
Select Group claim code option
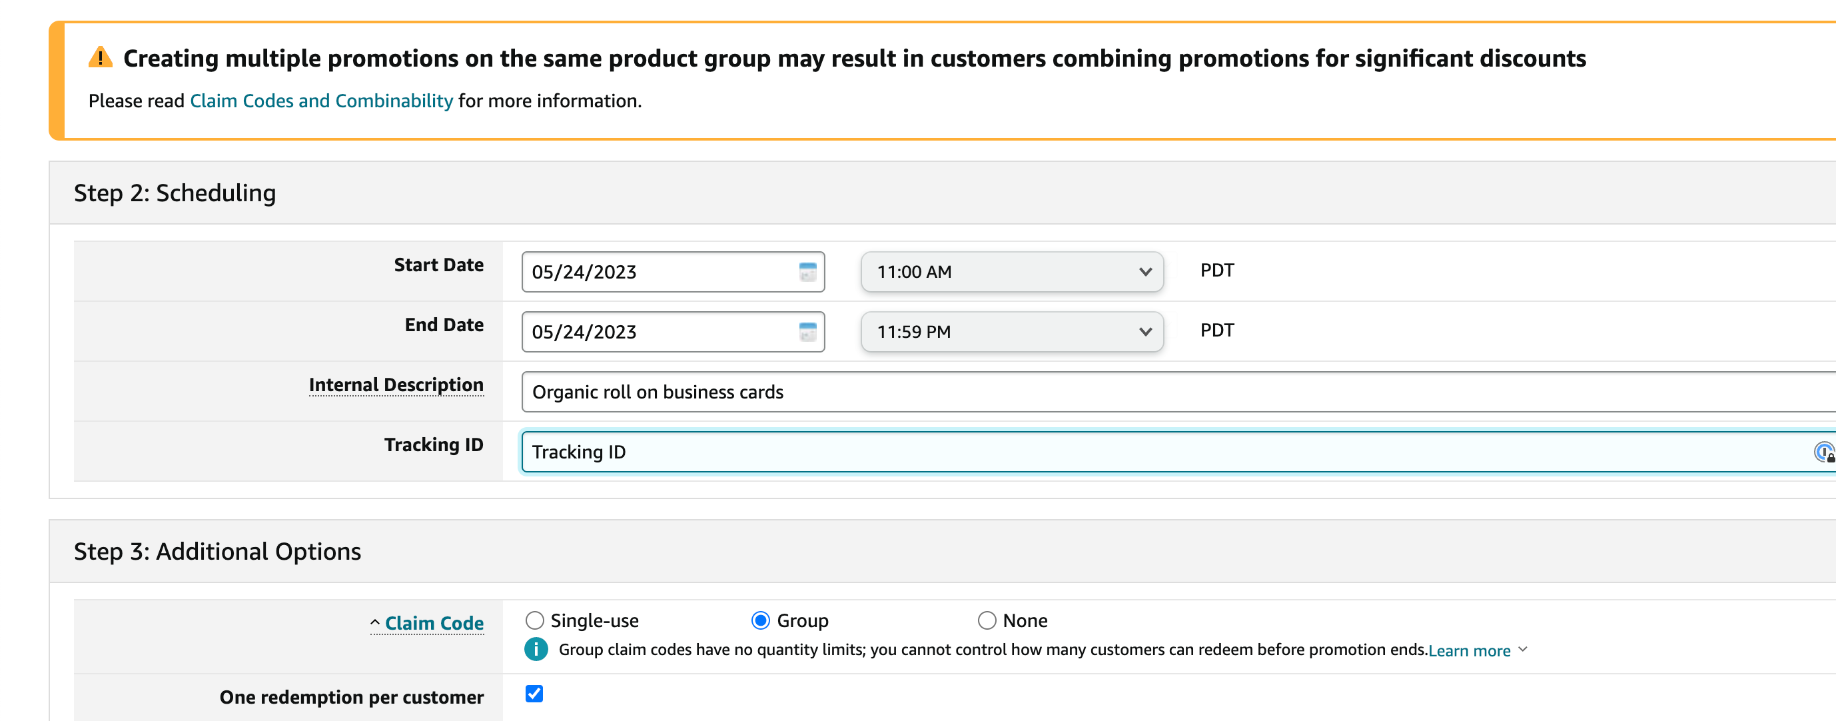click(x=761, y=620)
